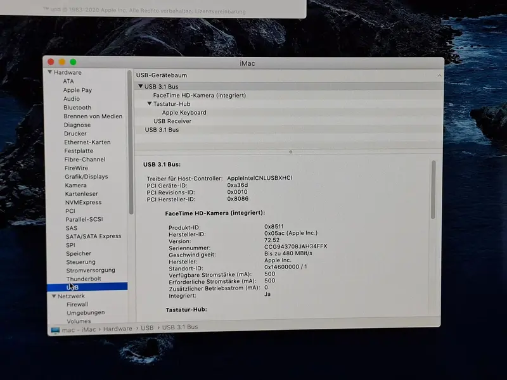Open Grafik/Displays in the sidebar
Image resolution: width=507 pixels, height=380 pixels.
(x=86, y=177)
